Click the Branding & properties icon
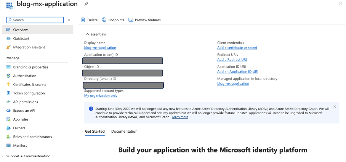Viewport: 346px width, 162px height. point(8,67)
